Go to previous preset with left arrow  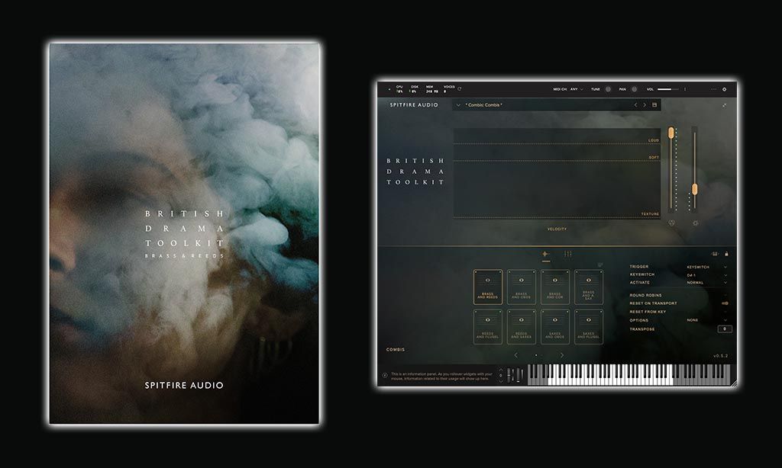click(x=635, y=105)
